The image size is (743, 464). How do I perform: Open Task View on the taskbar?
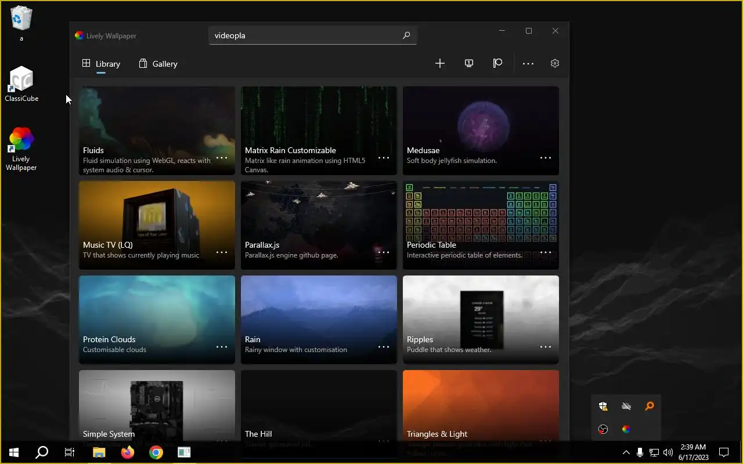click(70, 452)
